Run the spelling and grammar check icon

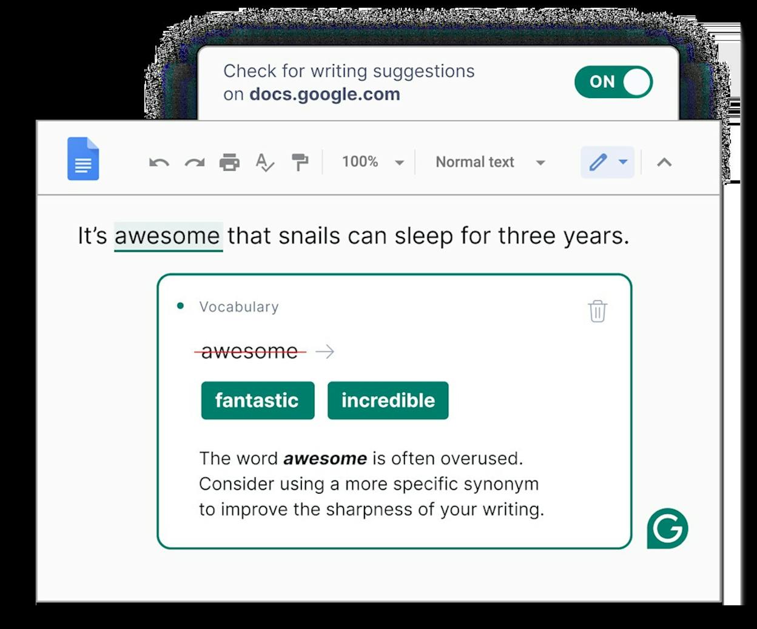click(x=264, y=162)
